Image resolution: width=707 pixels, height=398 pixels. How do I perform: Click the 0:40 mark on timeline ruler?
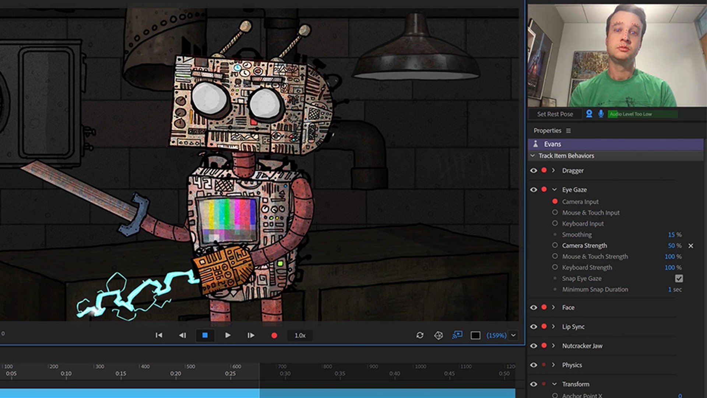(395, 374)
